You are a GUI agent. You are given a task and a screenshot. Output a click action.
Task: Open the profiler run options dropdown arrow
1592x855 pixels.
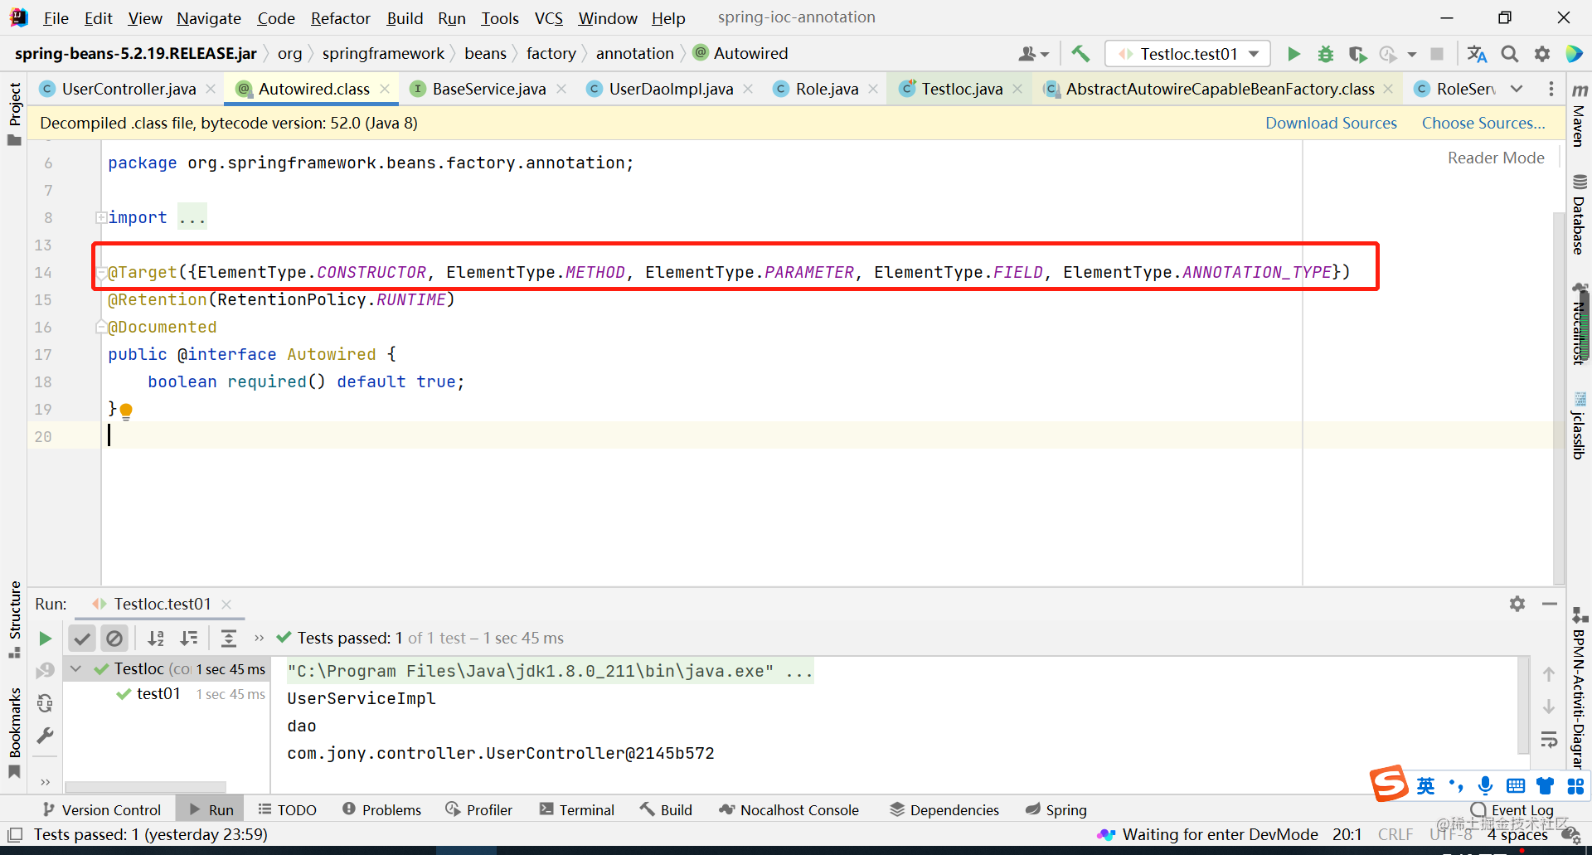point(1411,55)
